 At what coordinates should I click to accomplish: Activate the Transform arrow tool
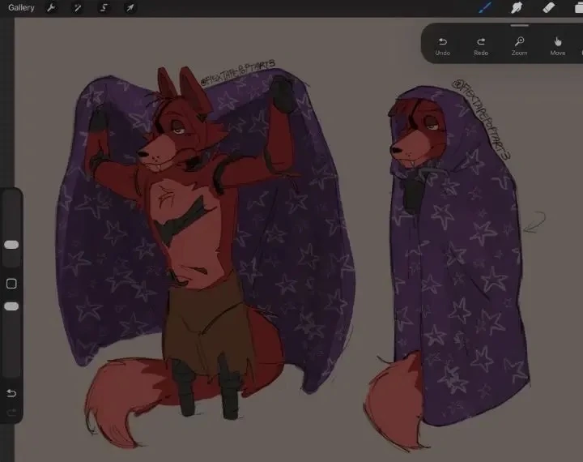click(130, 8)
